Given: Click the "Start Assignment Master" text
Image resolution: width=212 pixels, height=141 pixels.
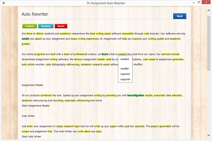Looking at the screenshot, I should click(x=36, y=106).
